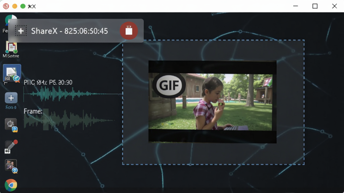The image size is (344, 193).
Task: Open the MiSonte desktop icon
Action: click(11, 50)
